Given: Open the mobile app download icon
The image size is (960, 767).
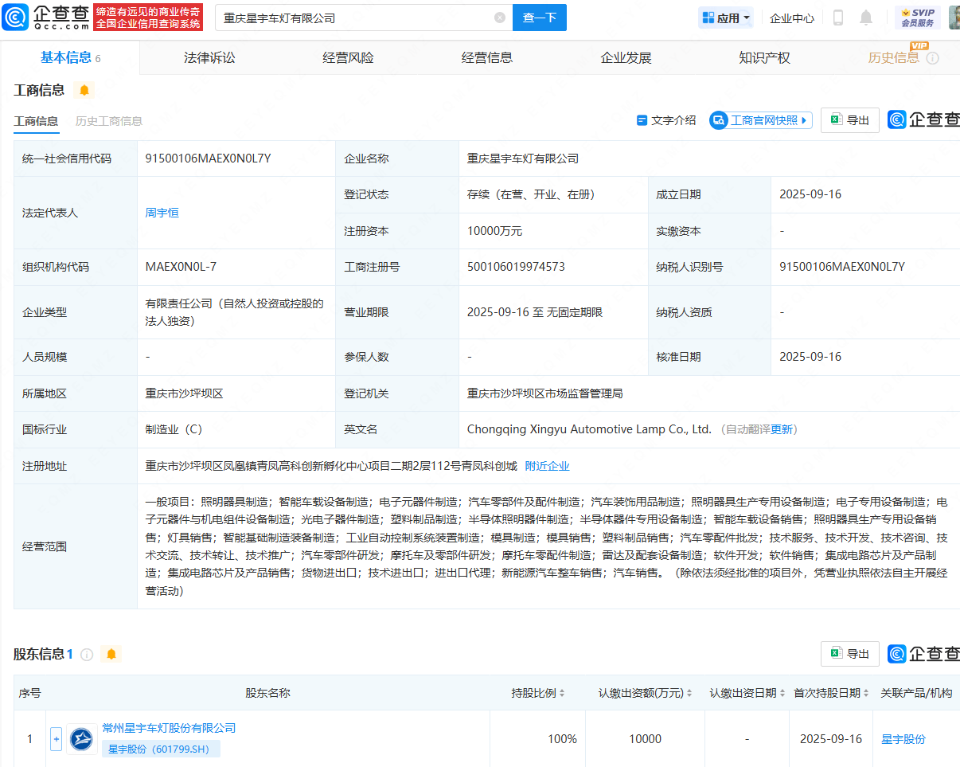Looking at the screenshot, I should point(837,18).
